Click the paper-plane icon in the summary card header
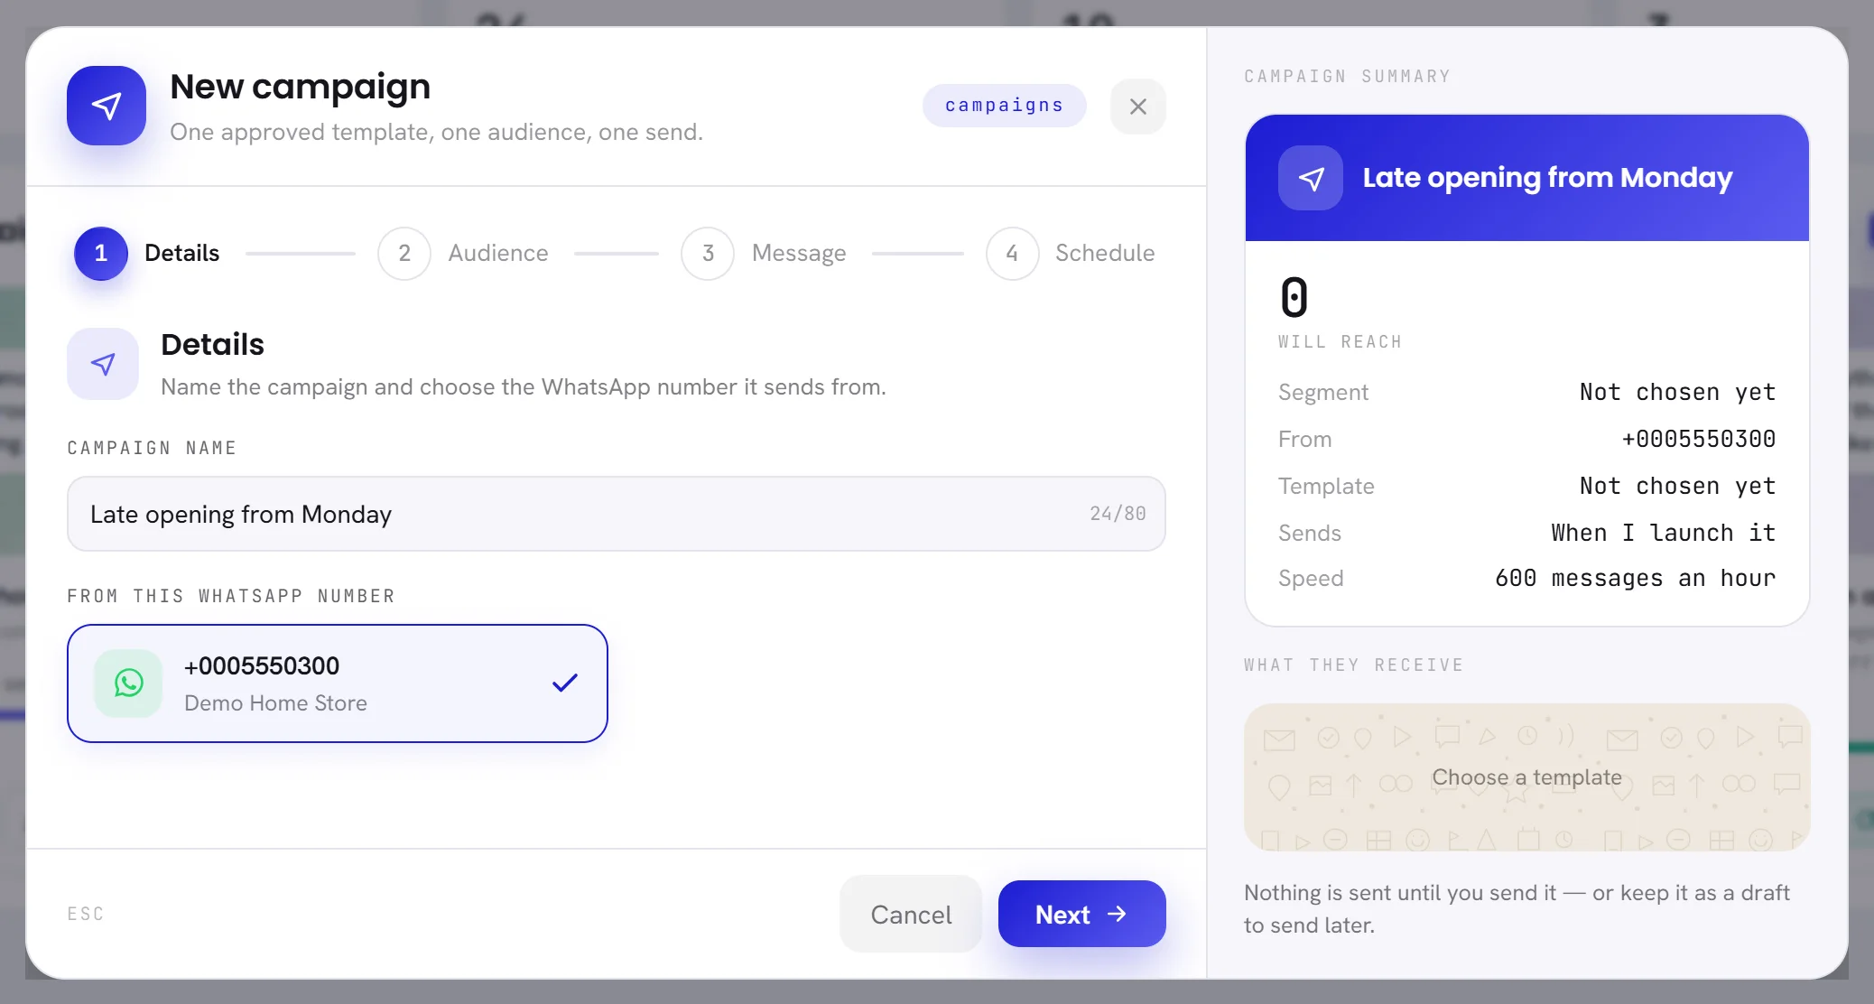Screen dimensions: 1874x1004 pos(1311,178)
